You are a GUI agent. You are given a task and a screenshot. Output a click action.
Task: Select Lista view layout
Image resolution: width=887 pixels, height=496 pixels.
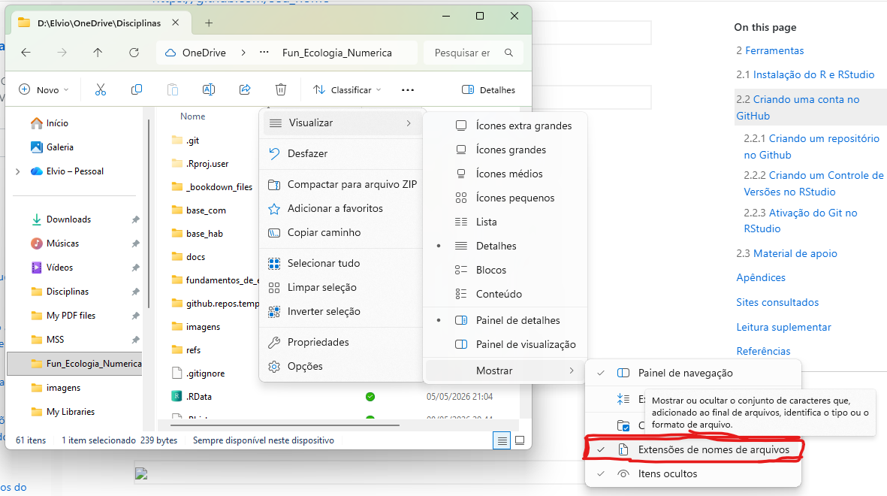[x=505, y=222]
